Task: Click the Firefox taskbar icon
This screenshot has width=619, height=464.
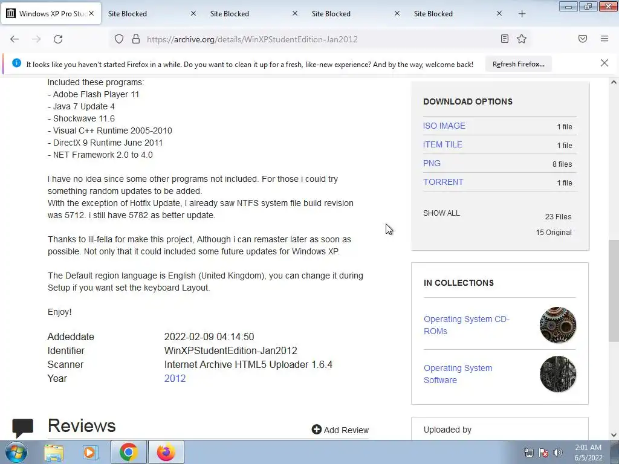Action: 166,452
